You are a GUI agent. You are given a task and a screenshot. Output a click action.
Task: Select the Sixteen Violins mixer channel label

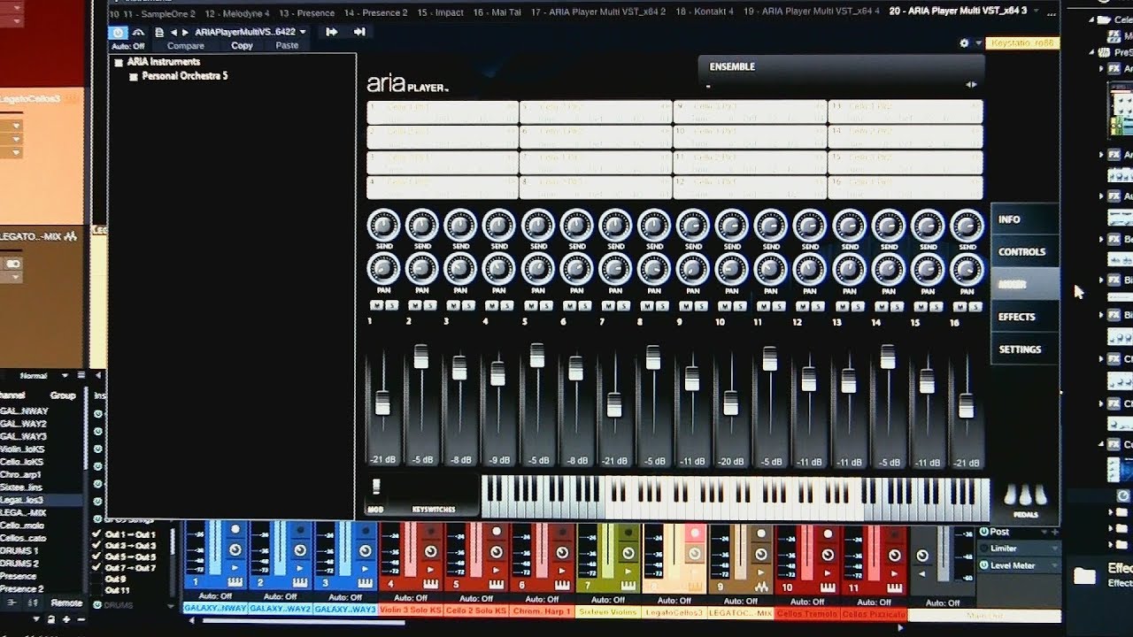(x=608, y=612)
